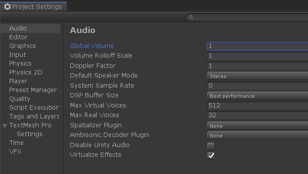Open the Script Execution Order category
This screenshot has width=308, height=174.
34,108
